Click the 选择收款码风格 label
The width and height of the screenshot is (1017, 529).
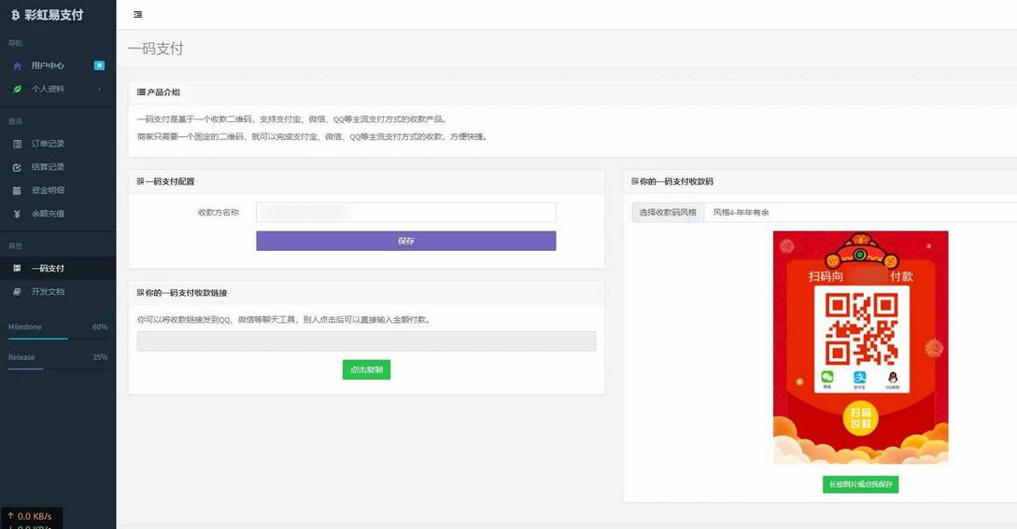click(668, 212)
